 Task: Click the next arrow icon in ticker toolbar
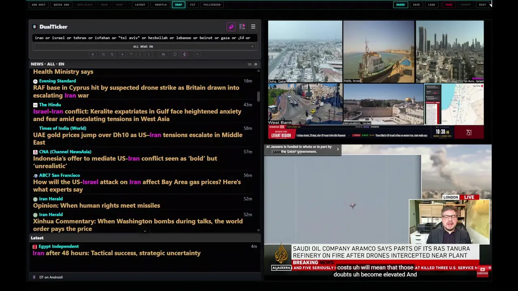[149, 54]
